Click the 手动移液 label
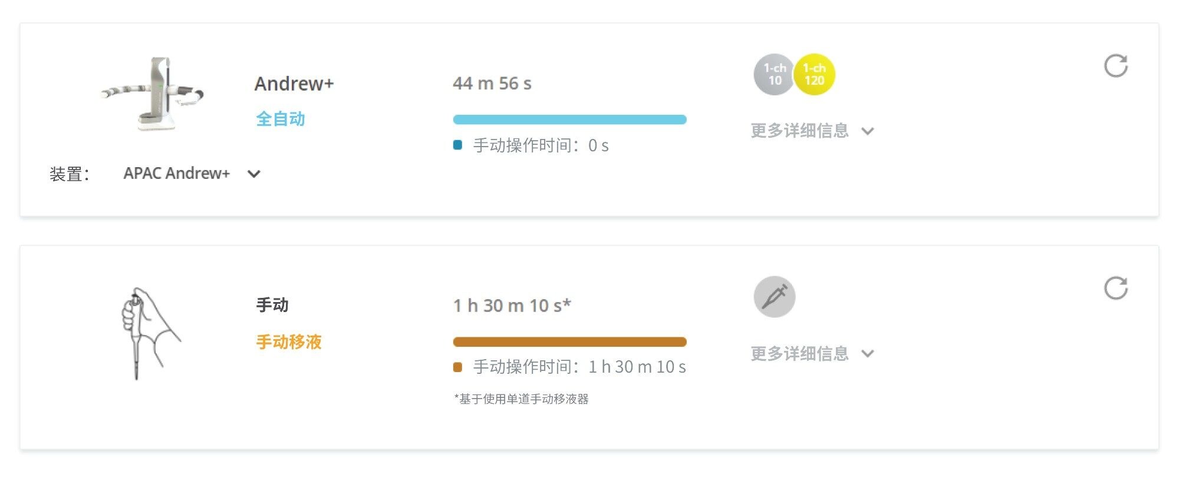Screen dimensions: 1179x481 [x=289, y=342]
